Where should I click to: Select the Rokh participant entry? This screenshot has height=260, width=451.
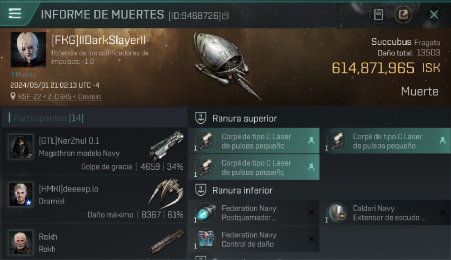click(x=94, y=241)
